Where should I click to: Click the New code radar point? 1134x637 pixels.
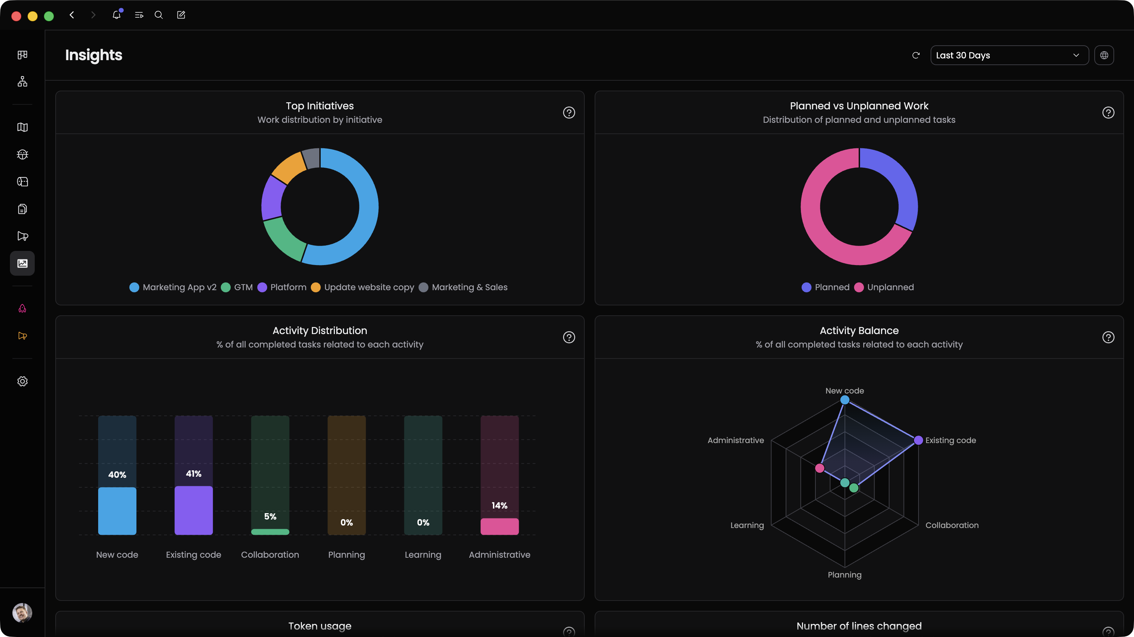click(845, 400)
